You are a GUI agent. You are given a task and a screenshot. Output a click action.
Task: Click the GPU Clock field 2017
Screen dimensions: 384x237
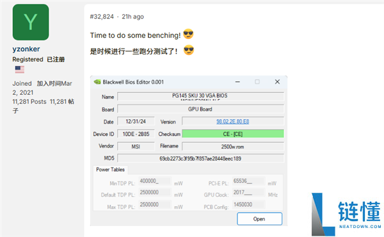tap(248, 192)
